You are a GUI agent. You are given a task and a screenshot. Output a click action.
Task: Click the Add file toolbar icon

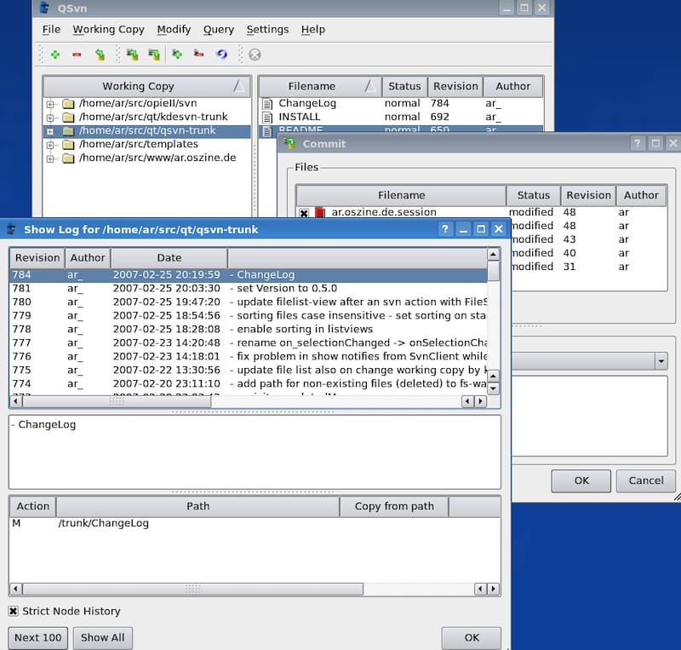click(177, 55)
